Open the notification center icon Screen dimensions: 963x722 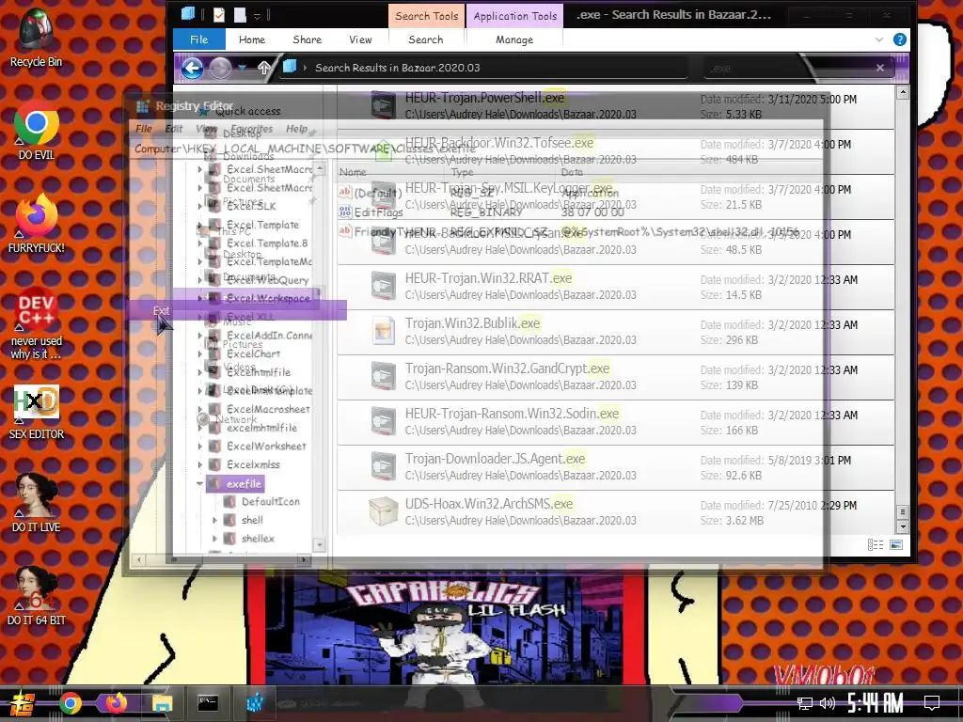pyautogui.click(x=932, y=703)
